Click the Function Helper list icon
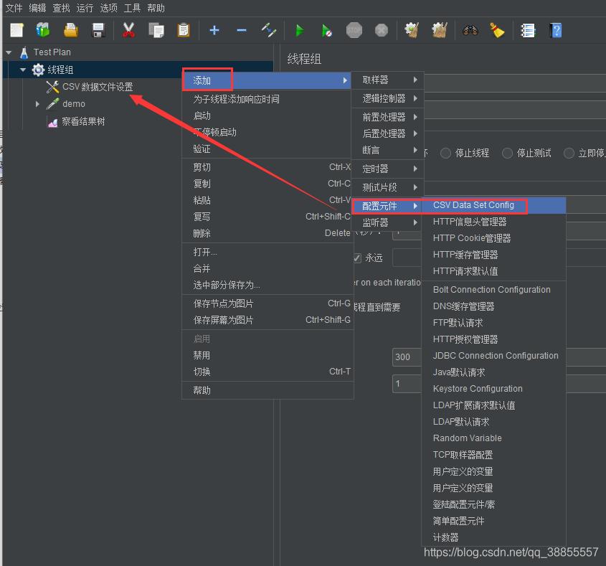The height and width of the screenshot is (566, 606). click(x=528, y=31)
